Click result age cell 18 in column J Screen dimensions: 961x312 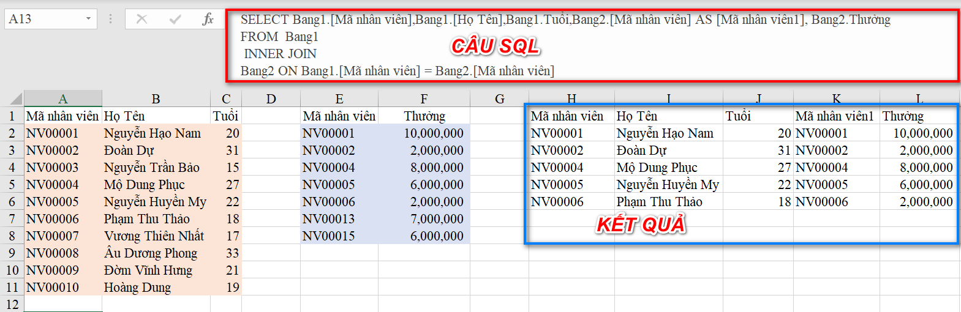pos(758,202)
